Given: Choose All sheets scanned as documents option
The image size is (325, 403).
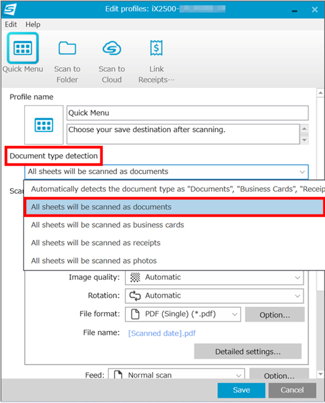Looking at the screenshot, I should (175, 207).
